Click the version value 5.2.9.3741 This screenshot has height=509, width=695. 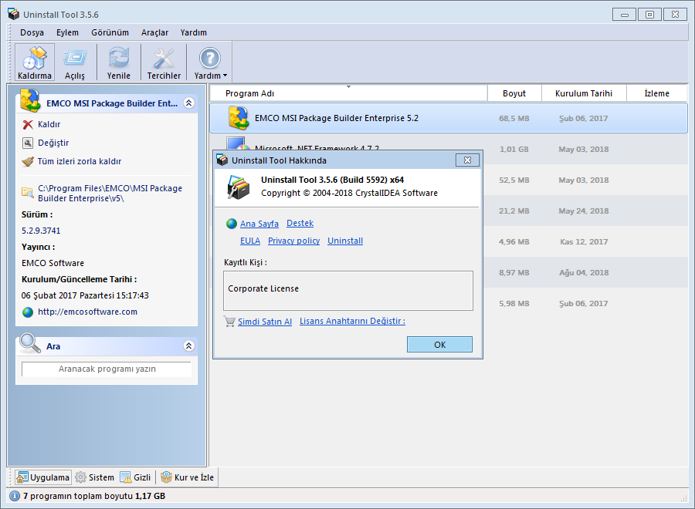pyautogui.click(x=41, y=231)
